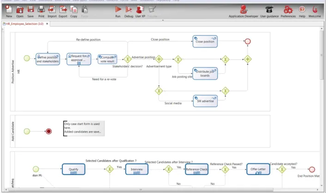328x193 pixels.
Task: Click the Advertise position transition label
Action: (x=144, y=57)
